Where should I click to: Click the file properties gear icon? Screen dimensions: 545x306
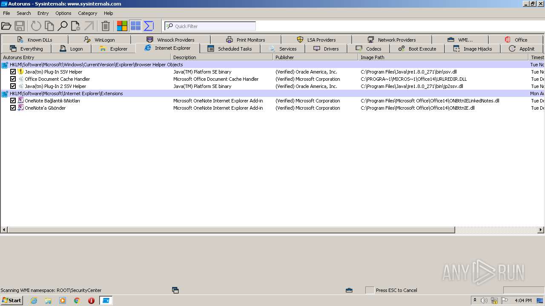point(76,26)
